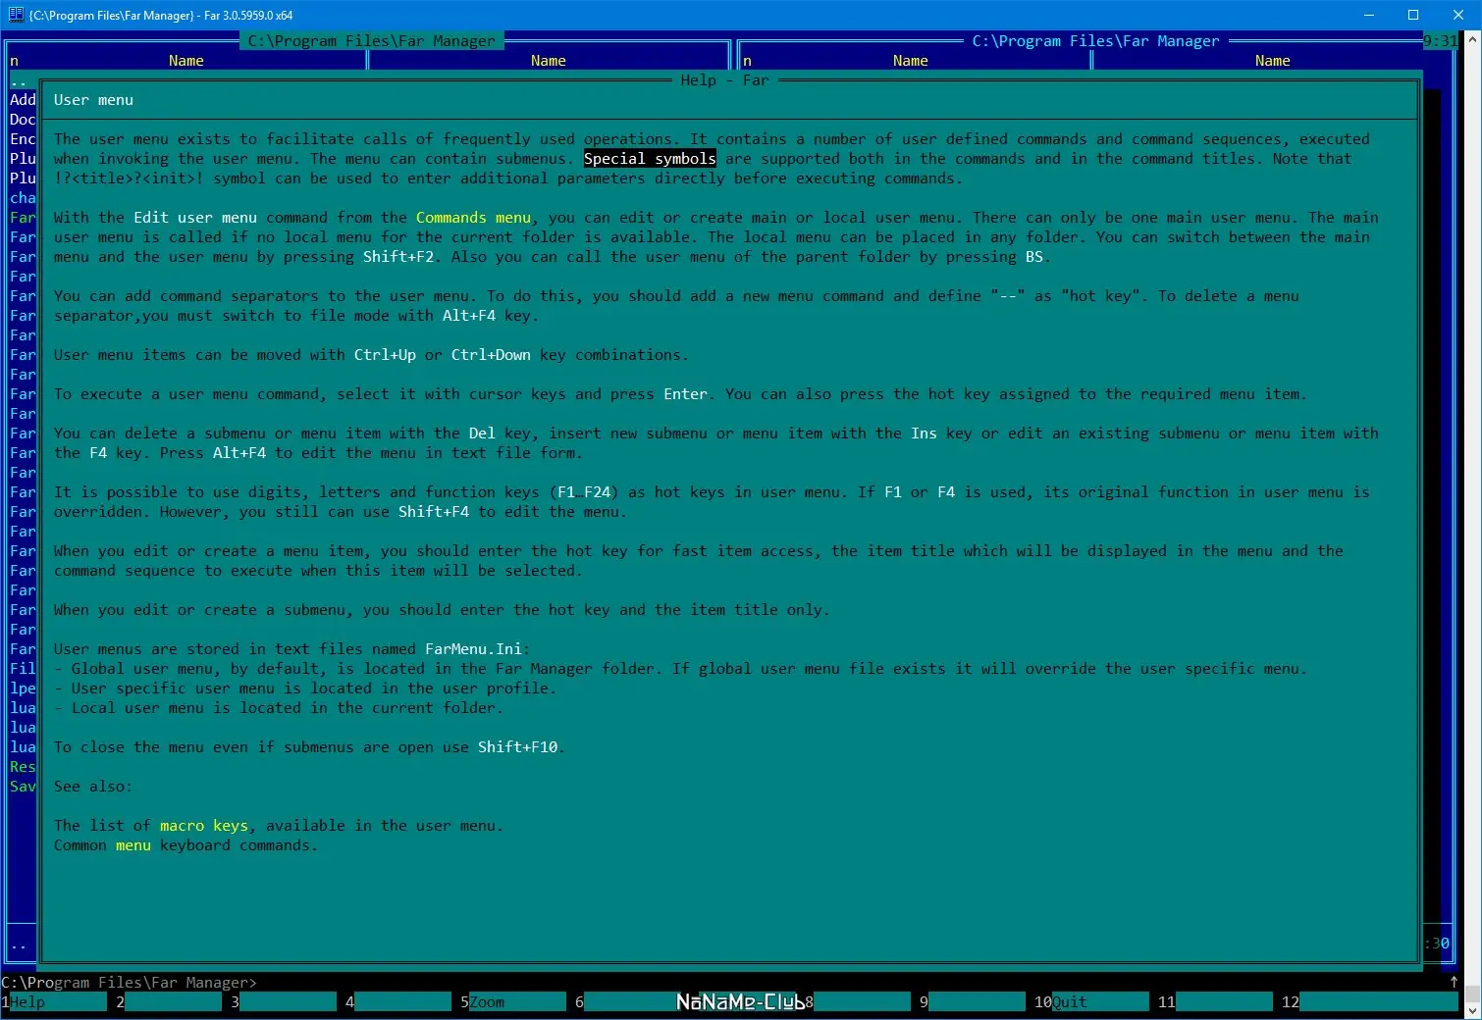
Task: Click the Zoom key in the bottom key bar
Action: point(517,1001)
